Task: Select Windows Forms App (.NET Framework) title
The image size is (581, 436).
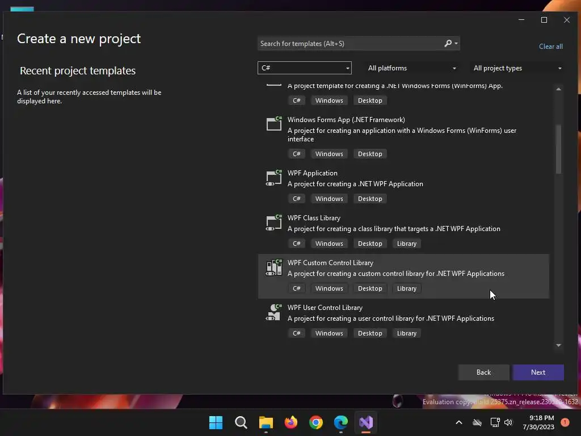Action: click(x=346, y=120)
